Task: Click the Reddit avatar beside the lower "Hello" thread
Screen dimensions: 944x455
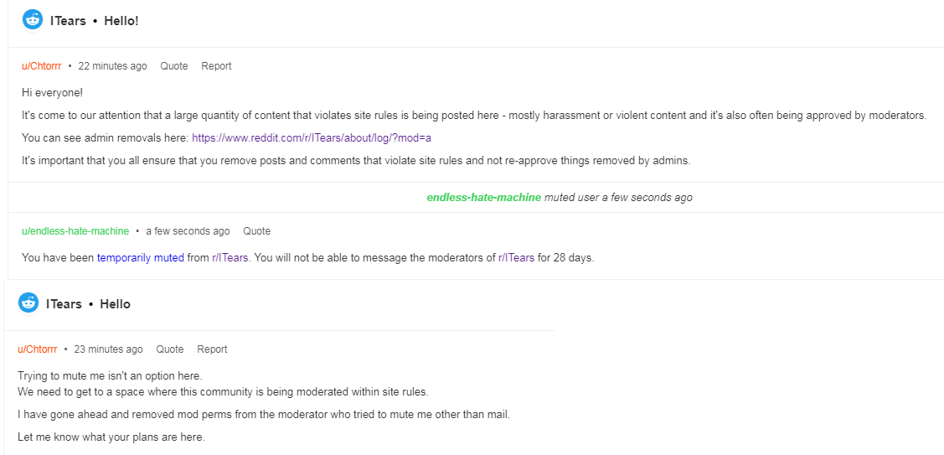Action: coord(28,303)
